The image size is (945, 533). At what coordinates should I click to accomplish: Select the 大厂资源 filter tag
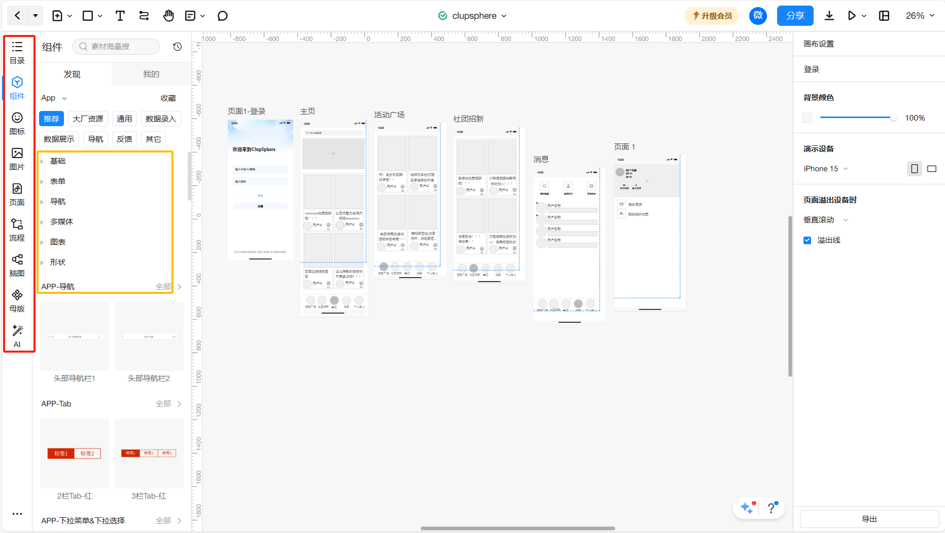pos(88,119)
